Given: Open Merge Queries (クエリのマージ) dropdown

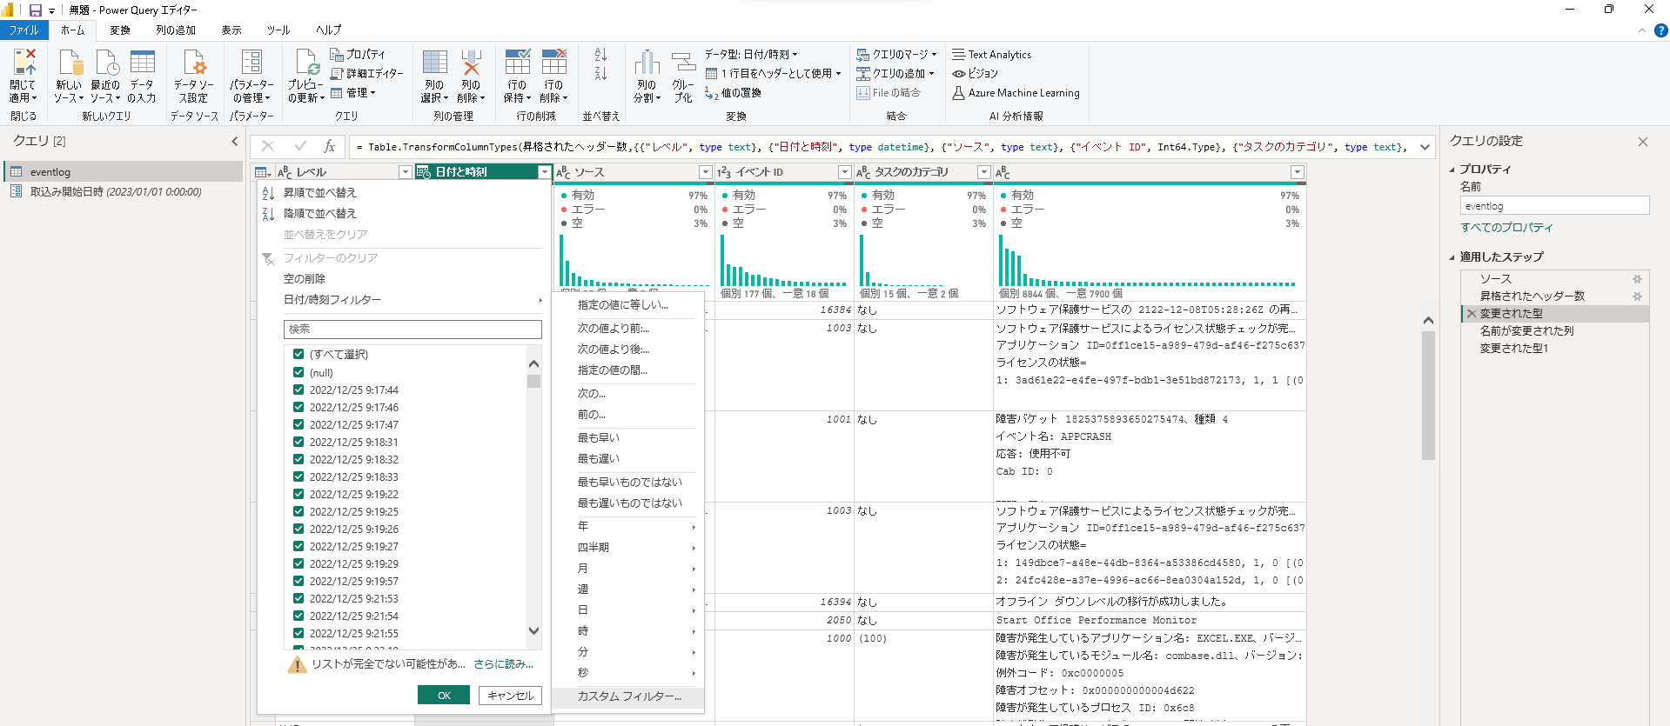Looking at the screenshot, I should [x=897, y=54].
